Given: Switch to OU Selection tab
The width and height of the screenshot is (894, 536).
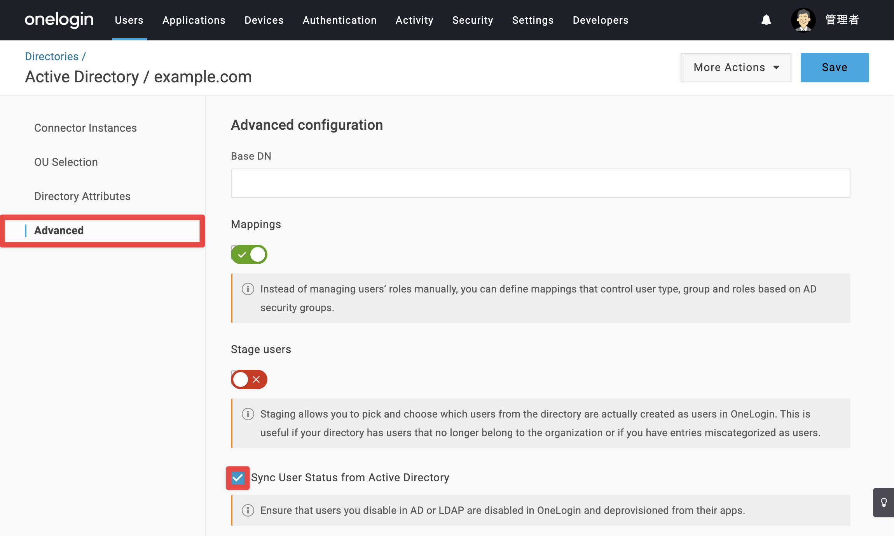Looking at the screenshot, I should (66, 162).
